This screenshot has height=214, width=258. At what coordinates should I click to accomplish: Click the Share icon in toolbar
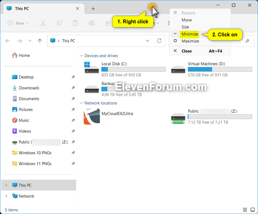pyautogui.click(x=108, y=23)
